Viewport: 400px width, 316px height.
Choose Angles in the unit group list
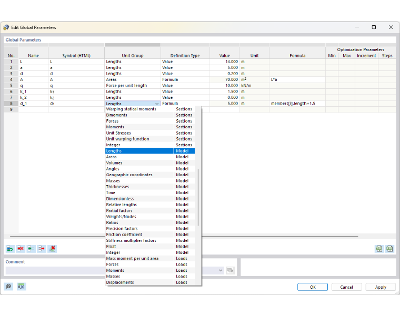(x=150, y=169)
